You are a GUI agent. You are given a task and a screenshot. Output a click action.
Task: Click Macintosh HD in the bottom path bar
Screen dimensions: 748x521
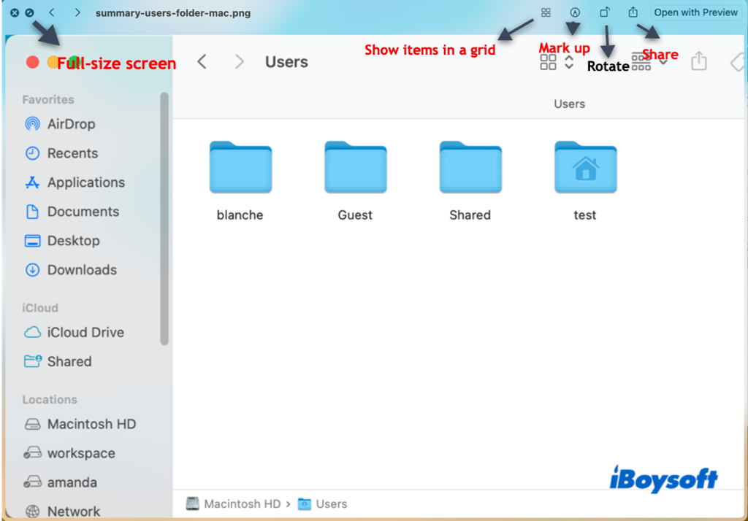click(242, 504)
